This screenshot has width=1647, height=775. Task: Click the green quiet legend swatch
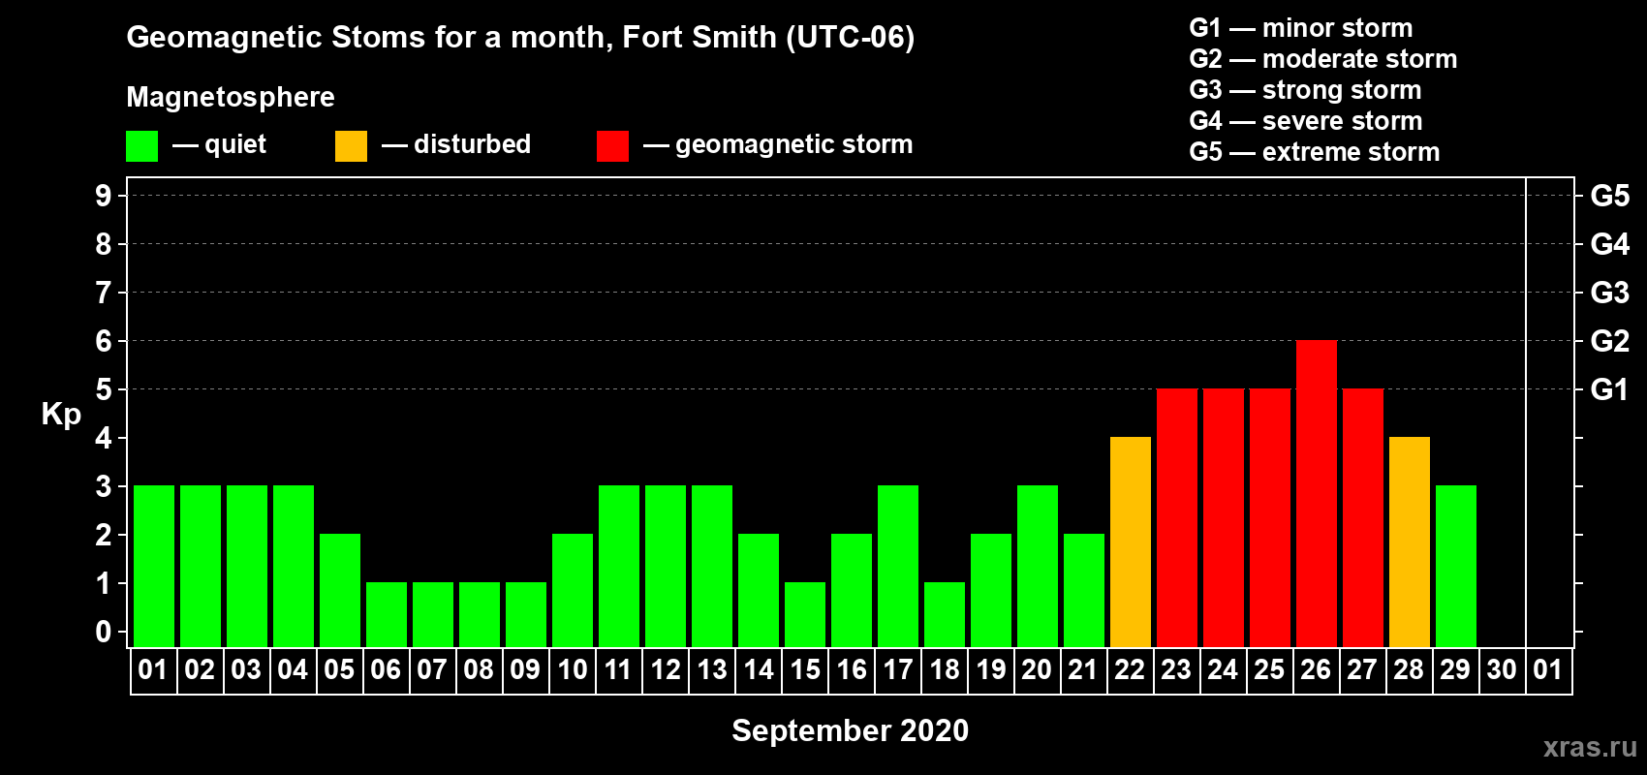141,146
